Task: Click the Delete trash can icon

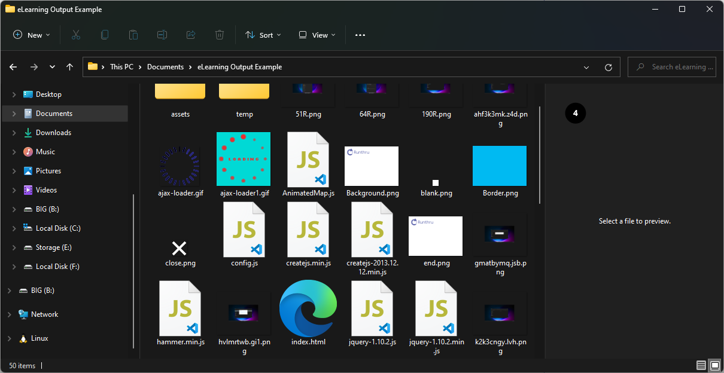Action: coord(220,35)
